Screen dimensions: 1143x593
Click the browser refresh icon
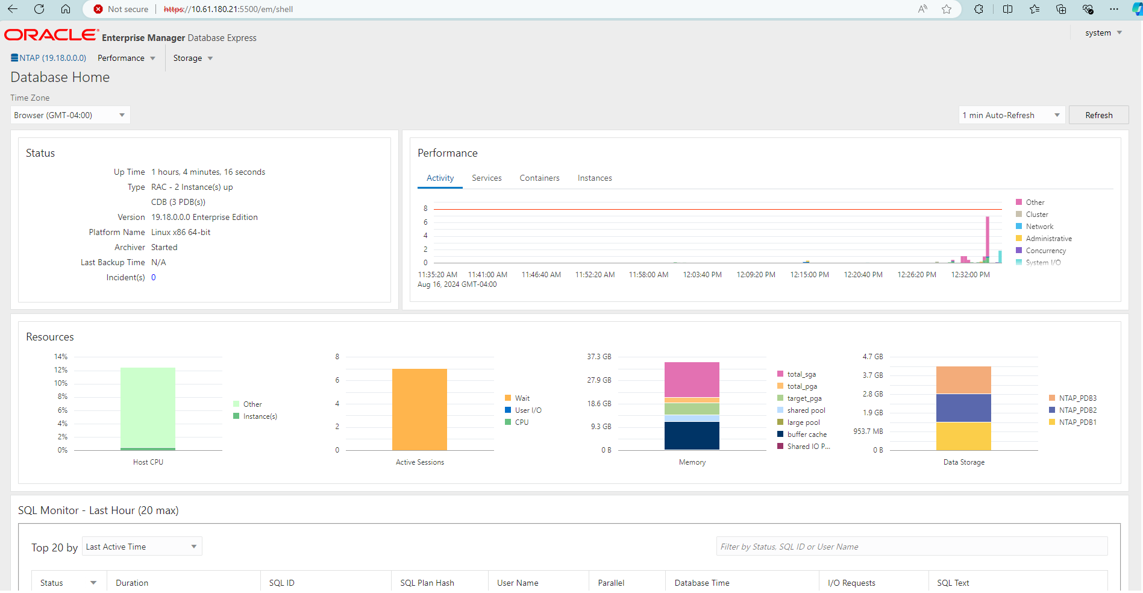pyautogui.click(x=39, y=9)
